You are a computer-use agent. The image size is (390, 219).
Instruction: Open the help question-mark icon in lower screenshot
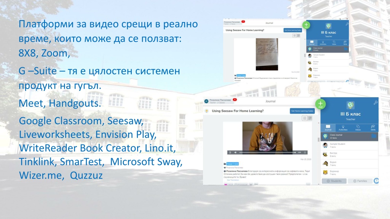[376, 181]
